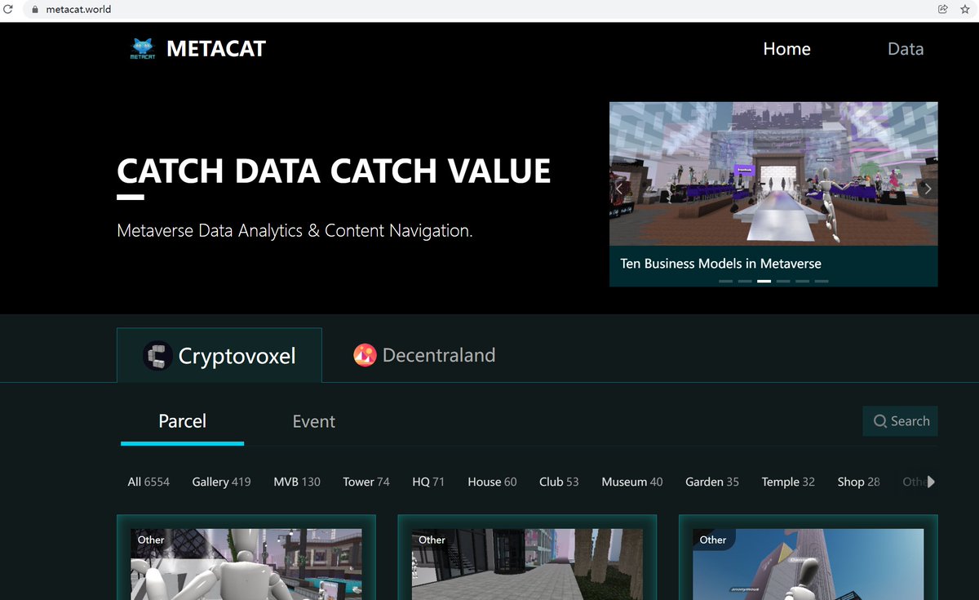
Task: Select first carousel indicator dash
Action: [725, 281]
